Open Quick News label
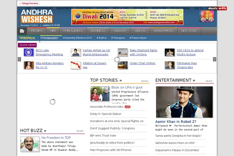 point(27,45)
